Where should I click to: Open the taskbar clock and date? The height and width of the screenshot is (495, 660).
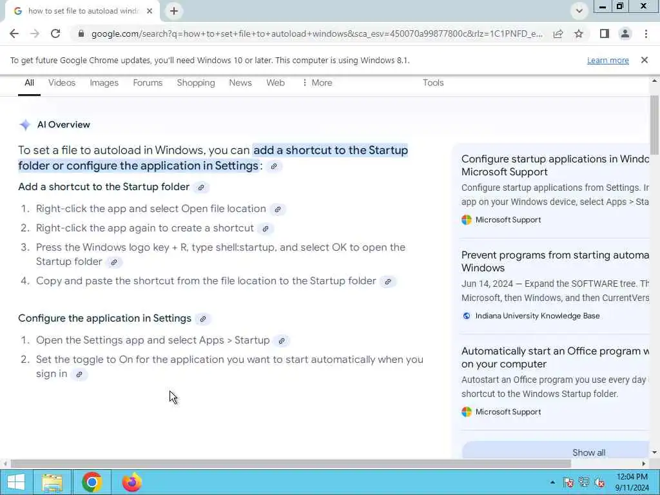pyautogui.click(x=632, y=482)
